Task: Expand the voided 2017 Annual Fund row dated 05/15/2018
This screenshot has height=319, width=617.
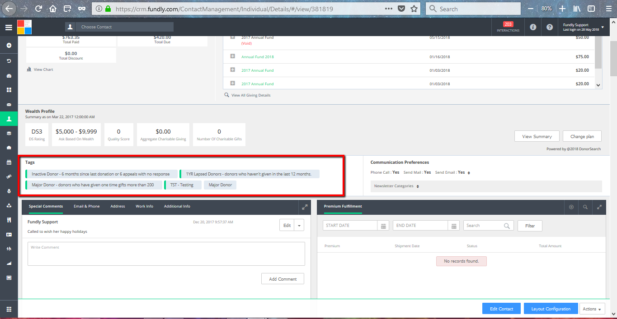Action: point(232,37)
